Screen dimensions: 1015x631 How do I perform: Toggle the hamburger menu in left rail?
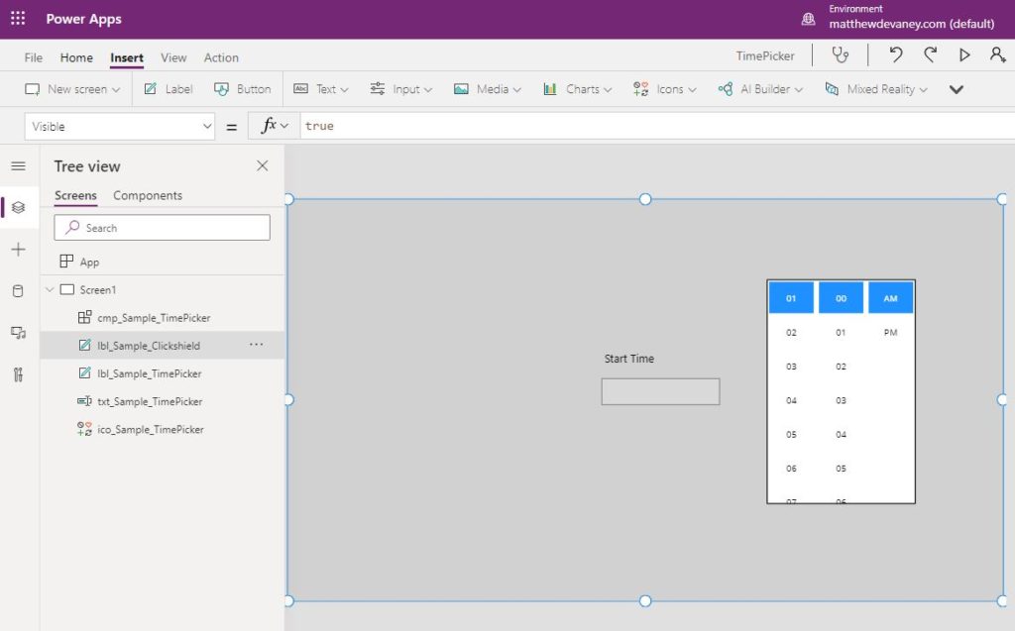18,166
